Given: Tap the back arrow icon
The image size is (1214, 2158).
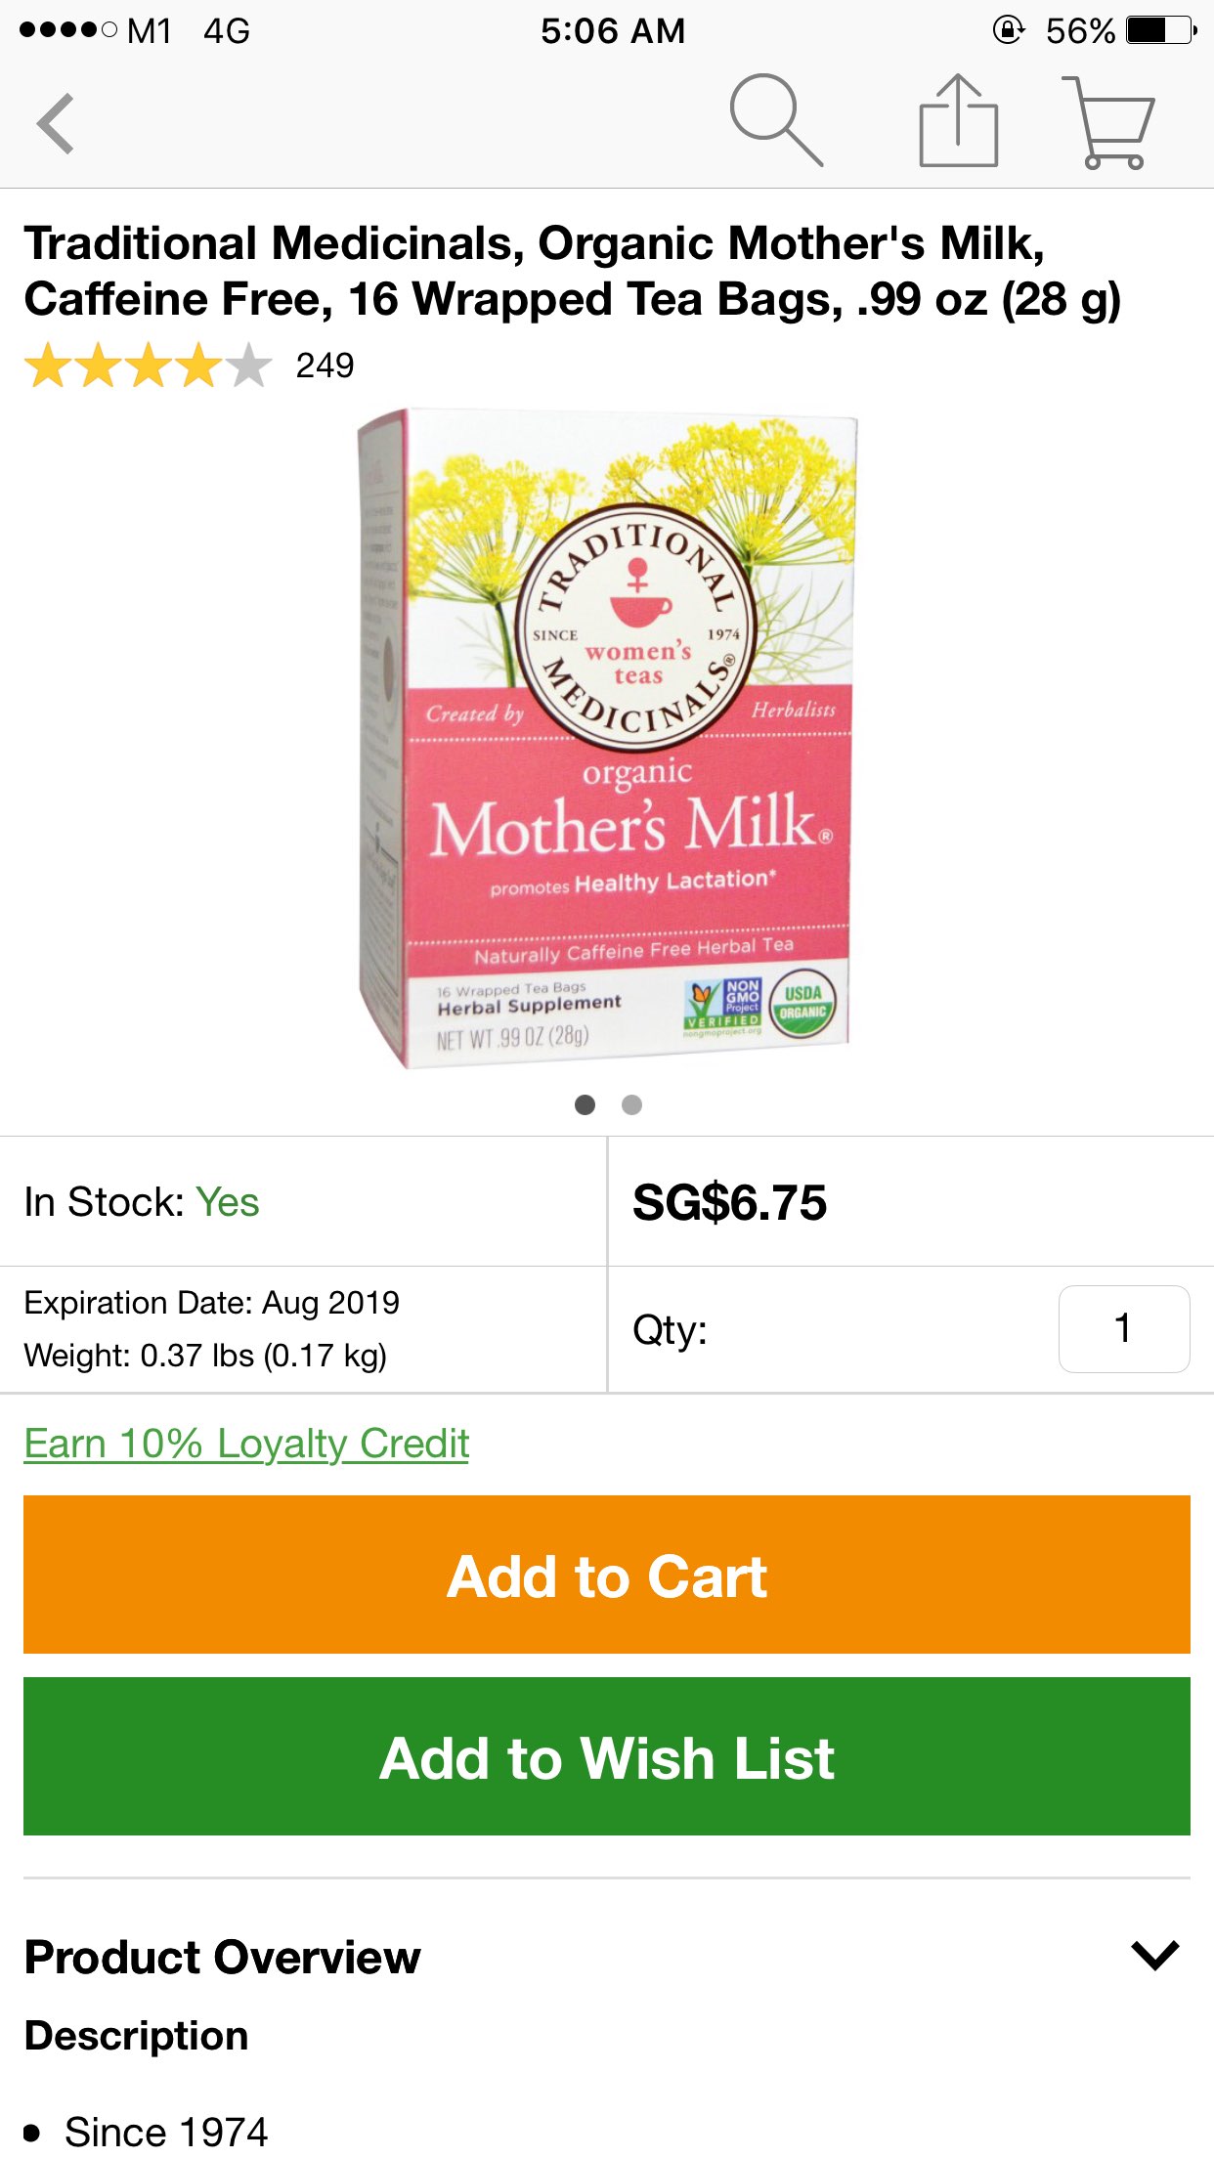Looking at the screenshot, I should (x=57, y=124).
